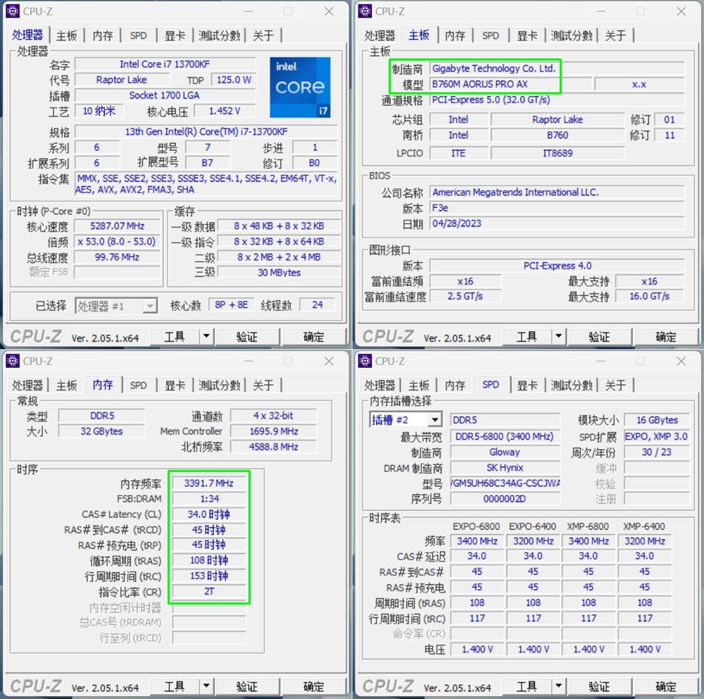Open the SPD tab in the processor window
This screenshot has width=704, height=699.
point(138,35)
